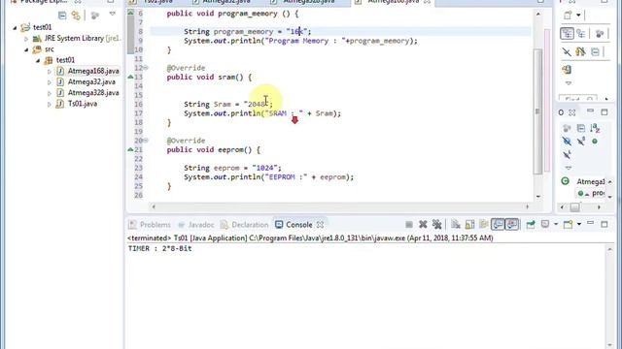Screen dimensions: 622x349
Task: Collapse the test01 project node
Action: pos(16,28)
